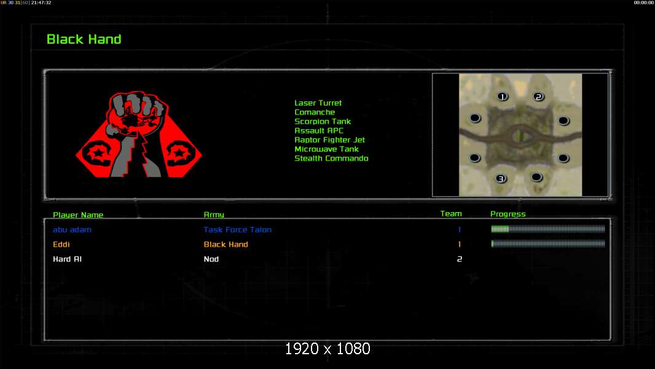This screenshot has width=655, height=369.
Task: Select the Hard AI player row
Action: tap(327, 259)
